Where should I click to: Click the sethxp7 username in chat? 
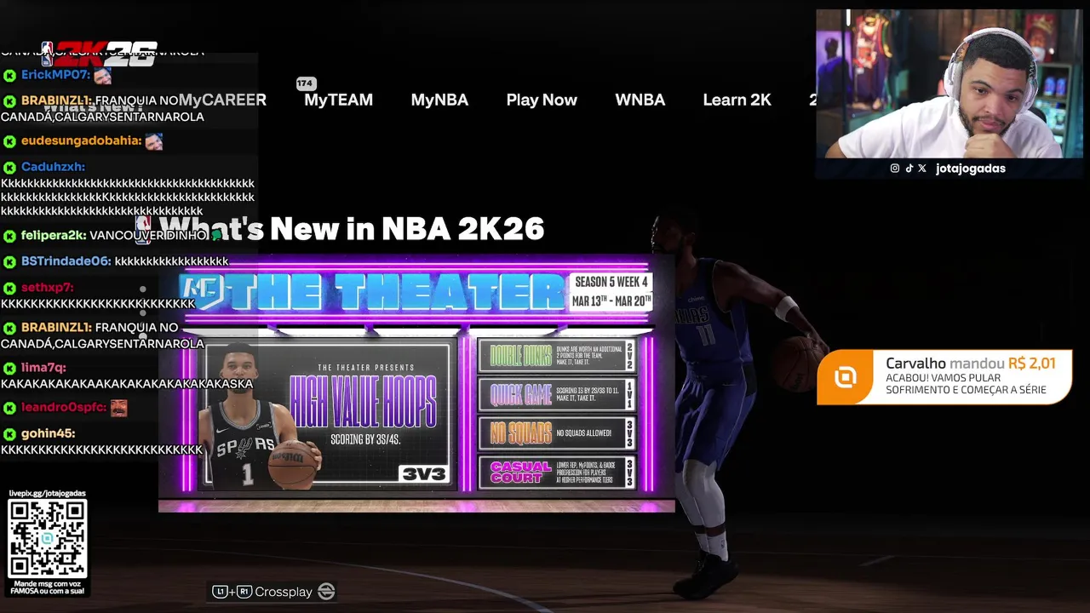point(47,289)
